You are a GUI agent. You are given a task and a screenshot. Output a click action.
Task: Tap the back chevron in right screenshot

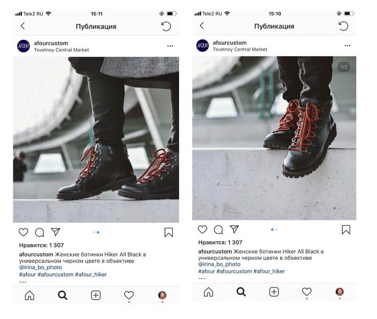[x=202, y=25]
